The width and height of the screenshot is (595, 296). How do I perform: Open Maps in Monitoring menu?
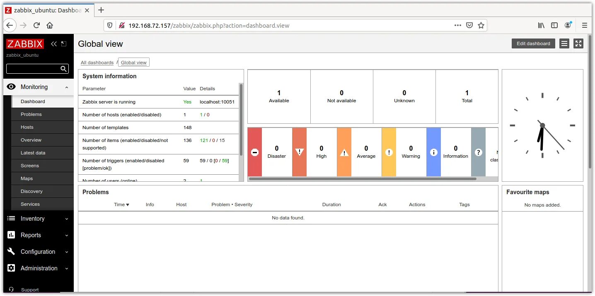pyautogui.click(x=43, y=178)
